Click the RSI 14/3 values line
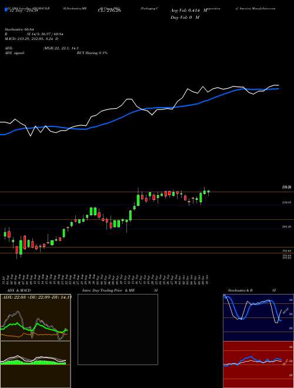Viewport: 294px width, 388px height. pyautogui.click(x=34, y=35)
